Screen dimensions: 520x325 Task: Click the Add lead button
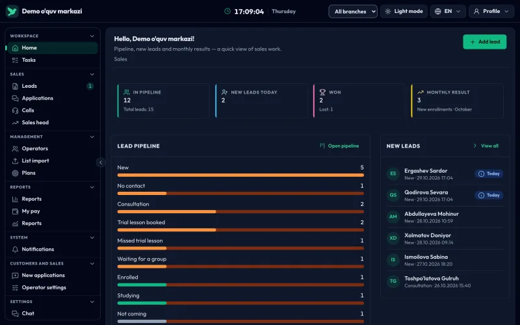coord(484,42)
